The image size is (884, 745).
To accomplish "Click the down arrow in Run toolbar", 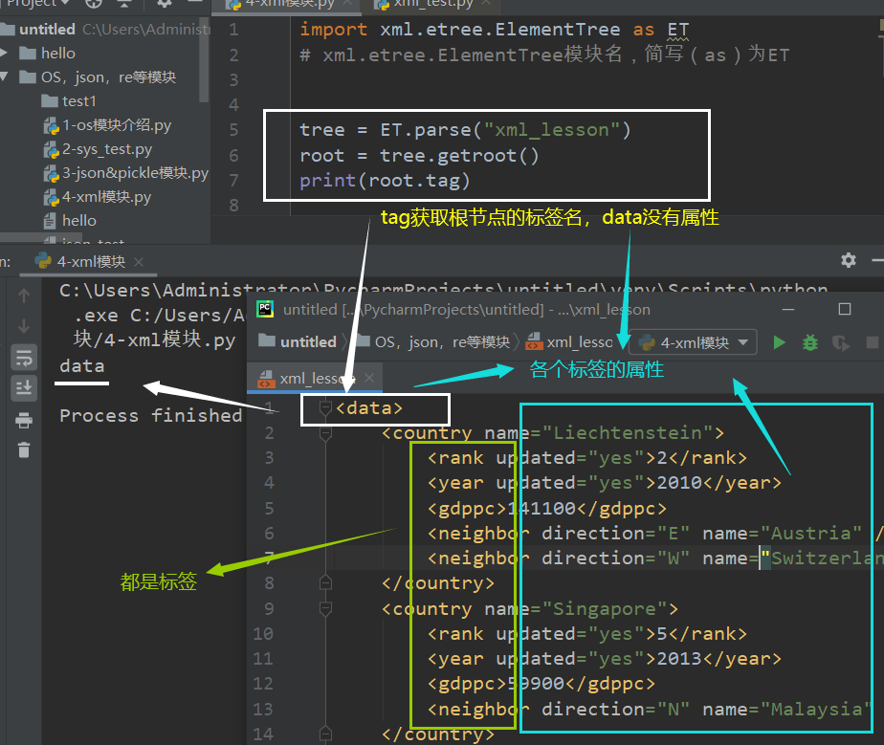I will pos(24,326).
